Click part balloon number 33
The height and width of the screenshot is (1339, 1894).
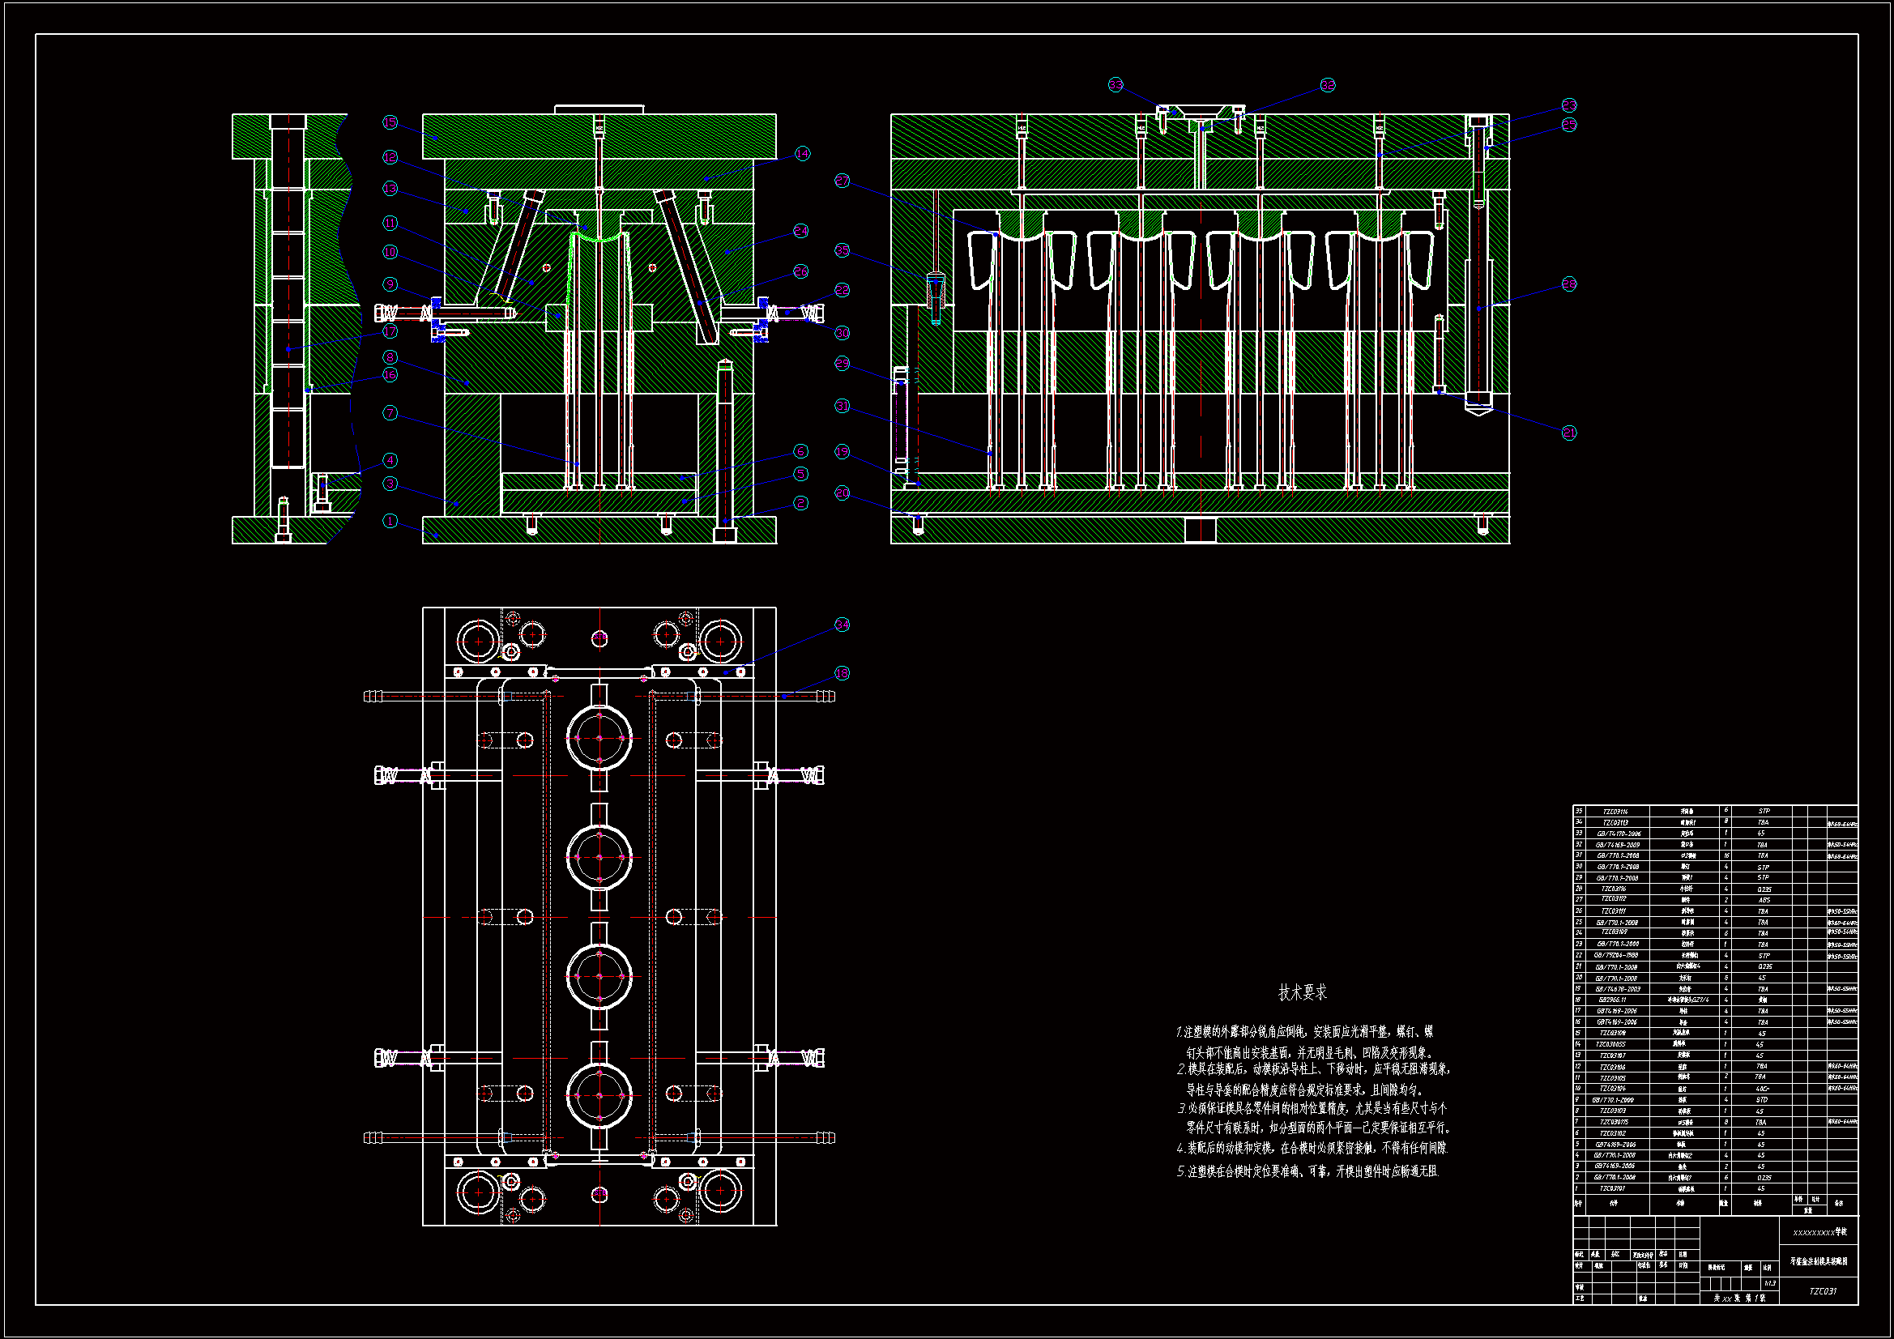point(1115,85)
